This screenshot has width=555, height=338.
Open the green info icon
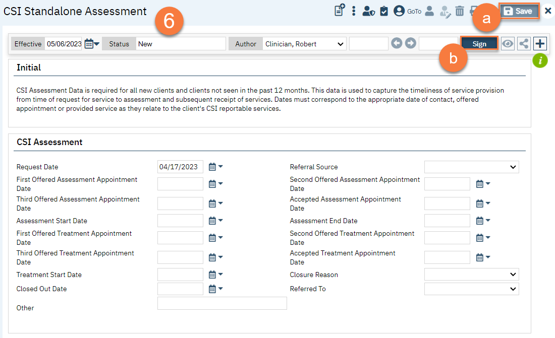(x=540, y=60)
